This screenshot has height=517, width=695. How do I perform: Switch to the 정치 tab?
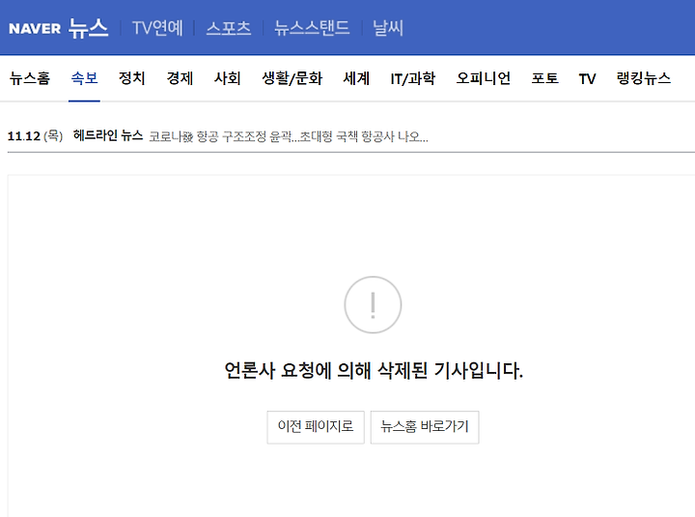tap(131, 78)
